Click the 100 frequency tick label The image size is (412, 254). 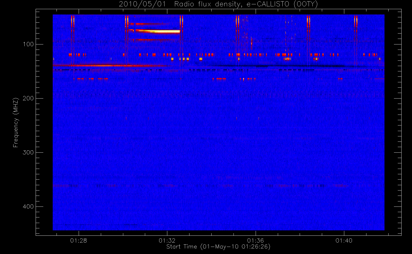(x=28, y=44)
